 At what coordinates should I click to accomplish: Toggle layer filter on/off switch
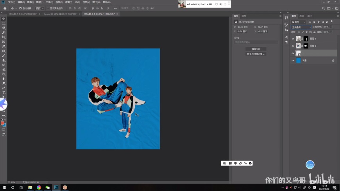tap(331, 21)
